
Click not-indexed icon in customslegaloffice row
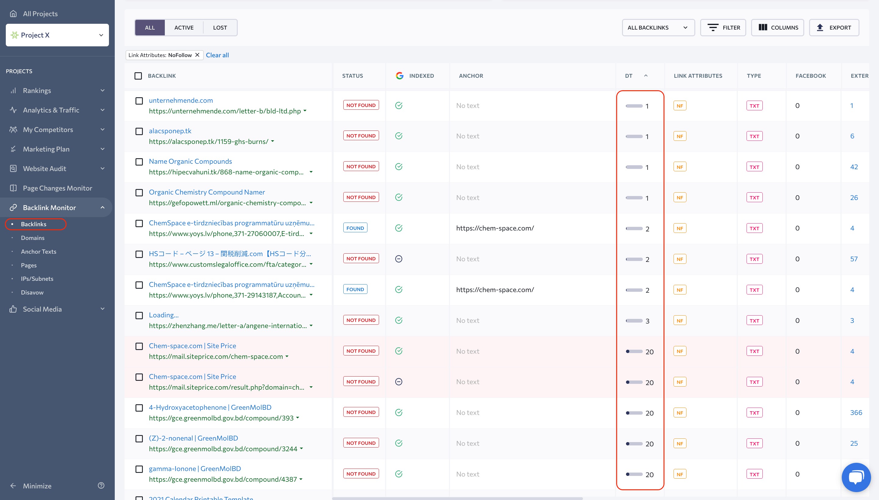[399, 259]
